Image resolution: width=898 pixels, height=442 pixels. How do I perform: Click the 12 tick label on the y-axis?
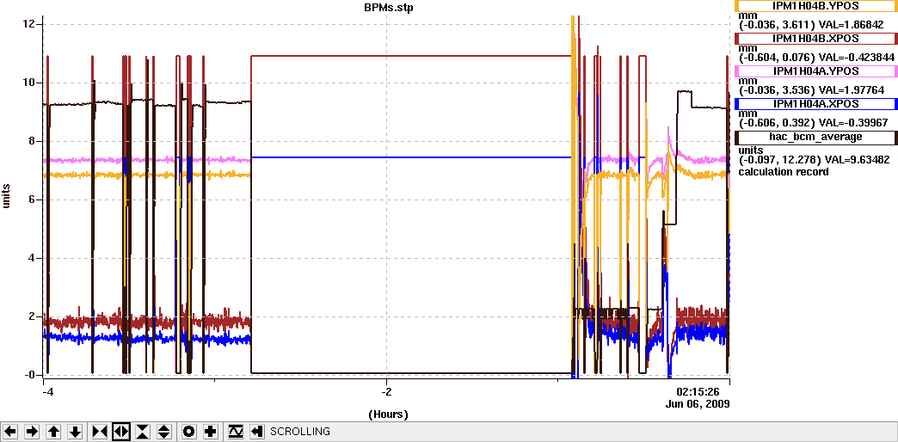[30, 24]
